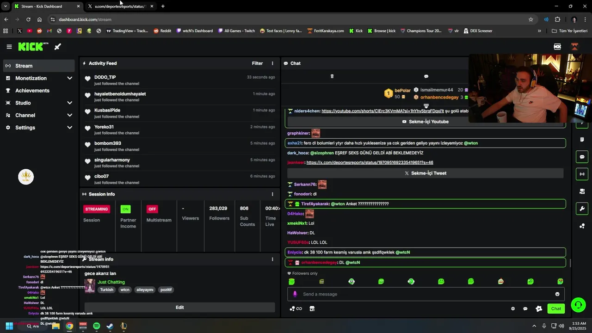This screenshot has width=592, height=333.
Task: Show more bookmarks with the chevron
Action: (x=539, y=31)
